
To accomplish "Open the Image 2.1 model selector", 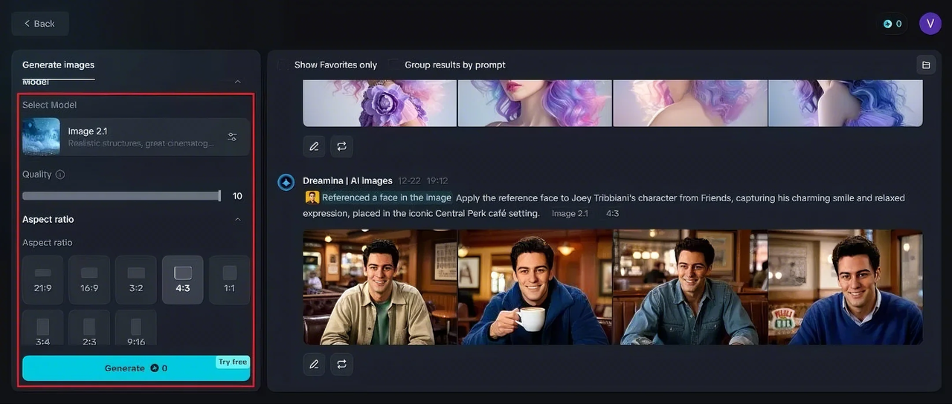I will click(x=135, y=137).
